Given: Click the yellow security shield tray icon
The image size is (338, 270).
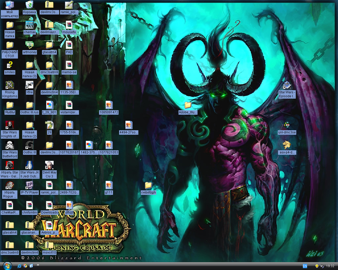Looking at the screenshot, I should coord(317,266).
